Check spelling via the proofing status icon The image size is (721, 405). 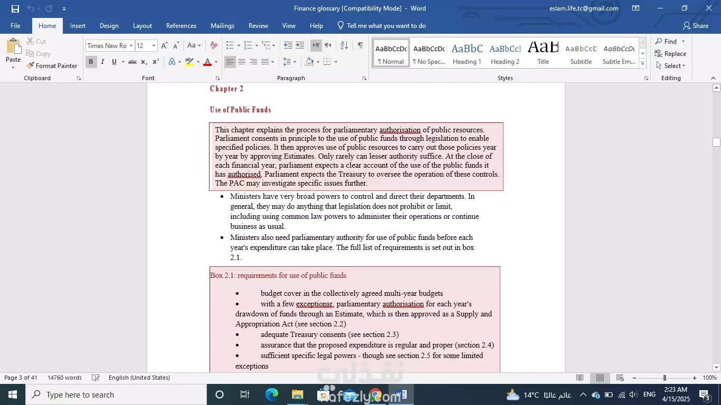[96, 378]
